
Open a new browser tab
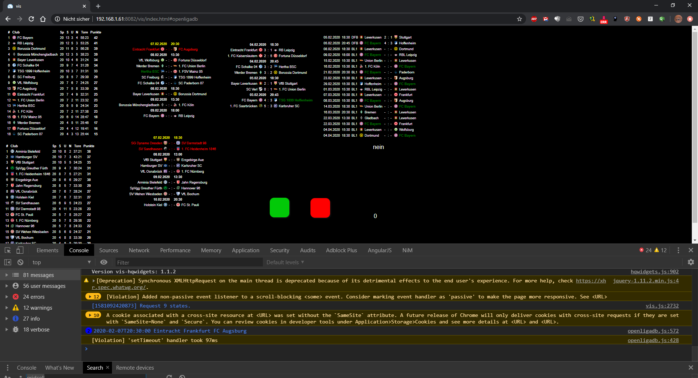(x=98, y=6)
